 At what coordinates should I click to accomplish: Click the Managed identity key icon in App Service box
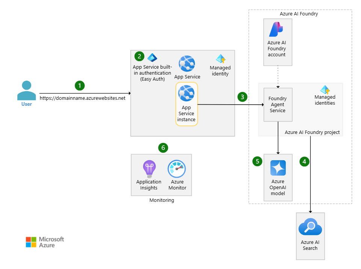[x=221, y=59]
